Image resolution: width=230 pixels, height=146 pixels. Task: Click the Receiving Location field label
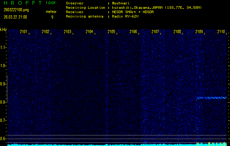pos(86,8)
